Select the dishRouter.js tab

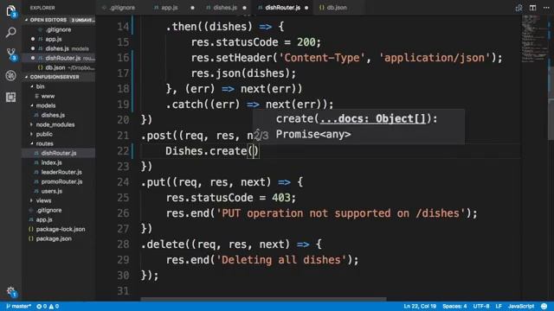(283, 8)
